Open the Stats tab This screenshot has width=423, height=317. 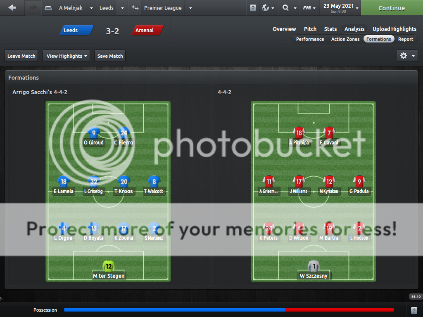[330, 29]
